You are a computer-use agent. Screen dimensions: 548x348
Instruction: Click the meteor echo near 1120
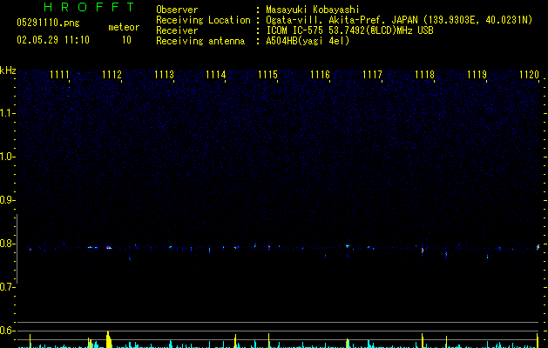click(538, 247)
